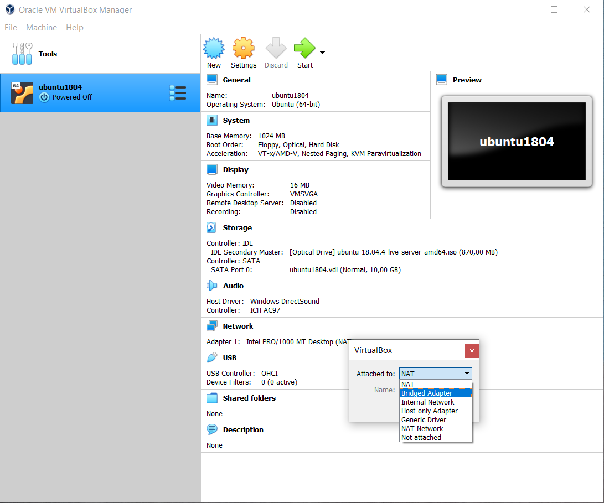Close the VirtualBox popup dialog
604x503 pixels.
coord(472,350)
